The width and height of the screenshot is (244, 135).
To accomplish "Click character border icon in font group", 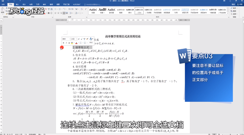I will 52,9.
